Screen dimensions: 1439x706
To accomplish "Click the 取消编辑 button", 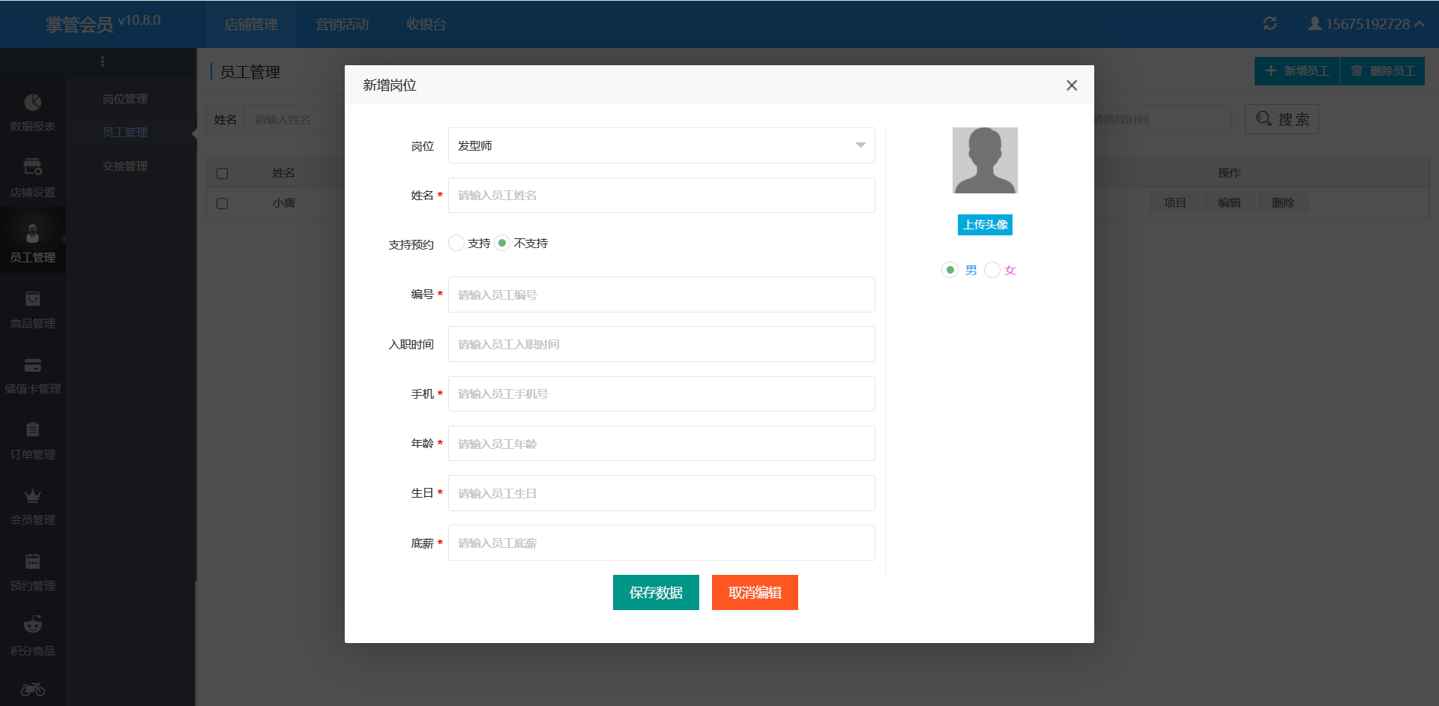I will click(754, 593).
